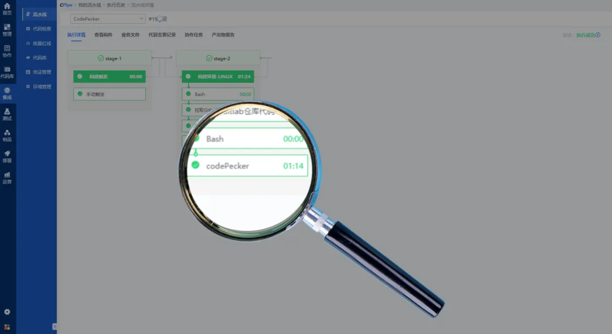The width and height of the screenshot is (612, 334).
Task: Click the 执行成功 status text
Action: point(585,35)
